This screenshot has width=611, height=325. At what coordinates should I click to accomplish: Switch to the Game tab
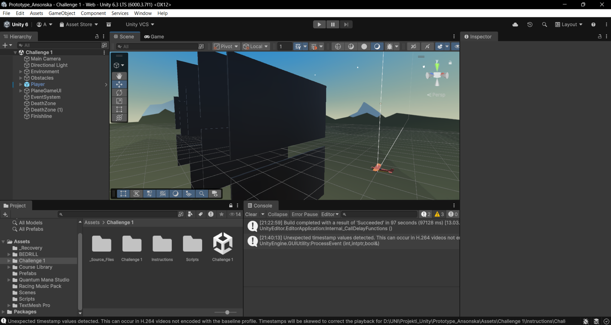(154, 36)
